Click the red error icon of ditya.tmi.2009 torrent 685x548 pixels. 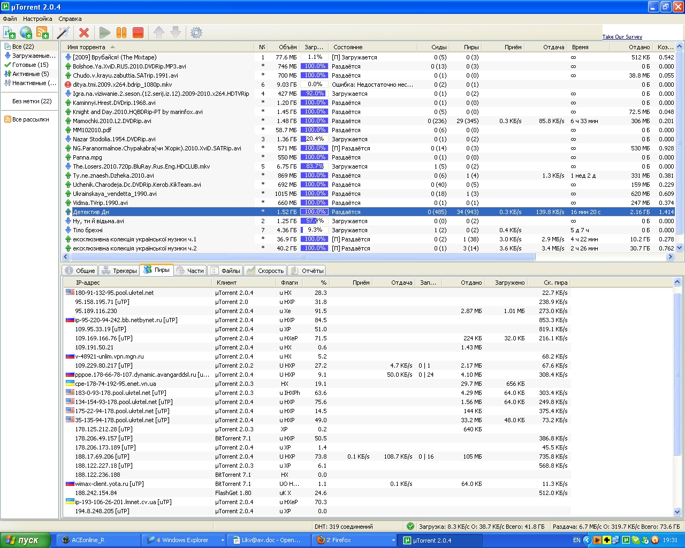tap(68, 85)
